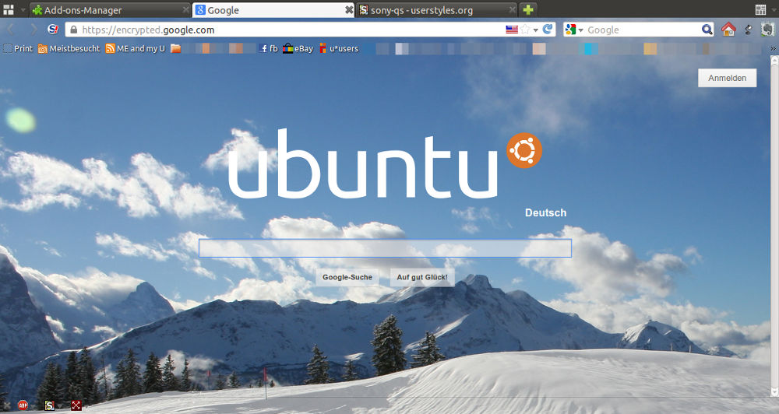Close the Add-ons-Manager tab
This screenshot has height=414, width=779.
[185, 10]
